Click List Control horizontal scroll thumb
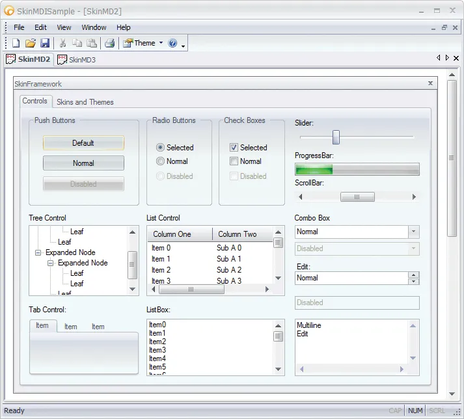The height and width of the screenshot is (419, 464). tap(191, 289)
